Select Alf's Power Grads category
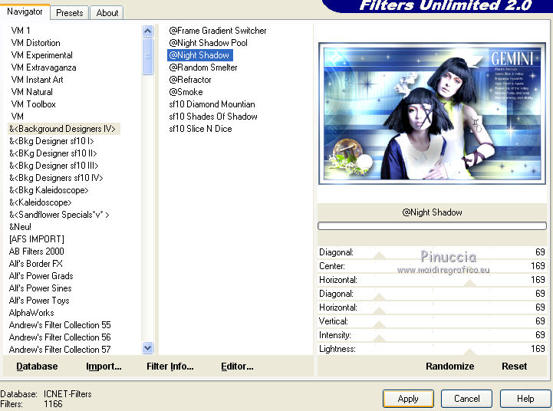Viewport: 553px width, 411px height. point(41,276)
